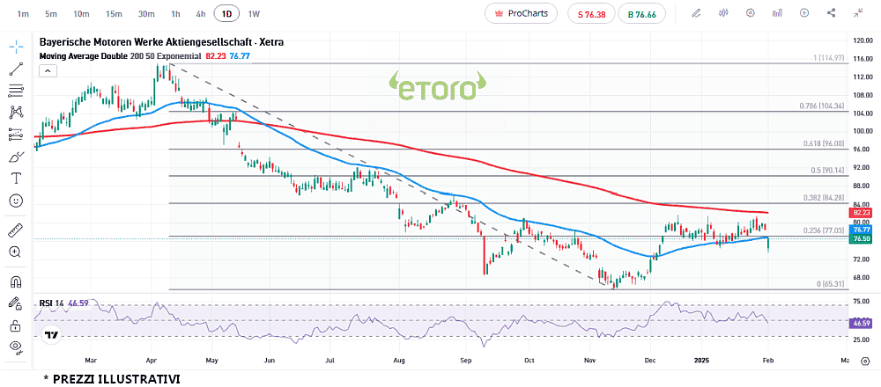Activate the zoom in tool

coord(16,252)
